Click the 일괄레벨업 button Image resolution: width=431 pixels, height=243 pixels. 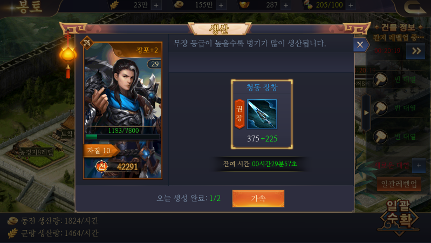[x=399, y=184]
